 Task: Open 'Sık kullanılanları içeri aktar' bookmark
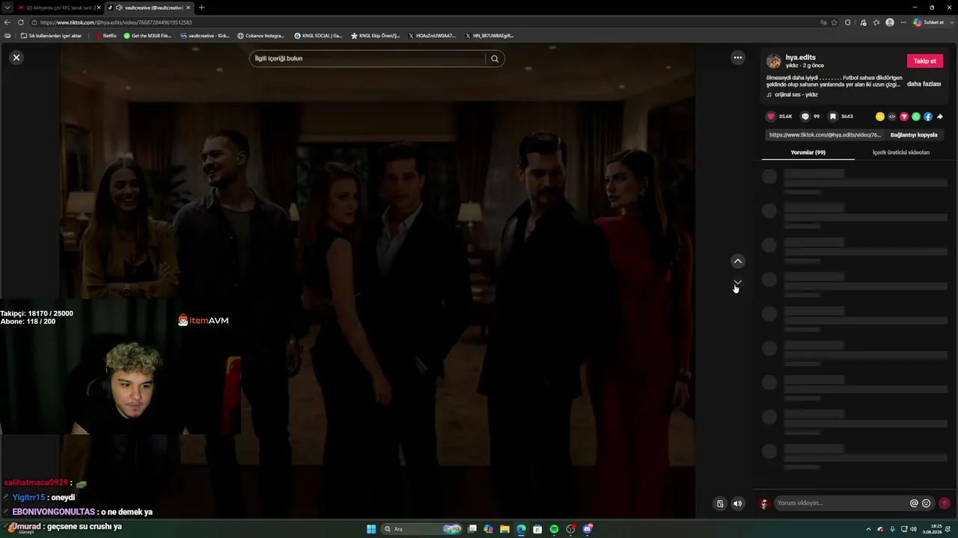[x=51, y=36]
